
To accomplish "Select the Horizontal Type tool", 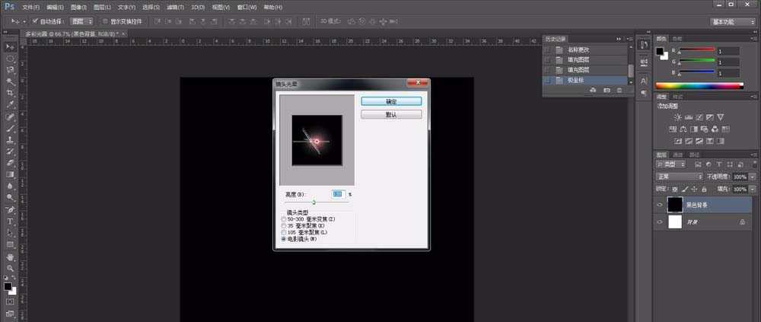I will click(11, 222).
